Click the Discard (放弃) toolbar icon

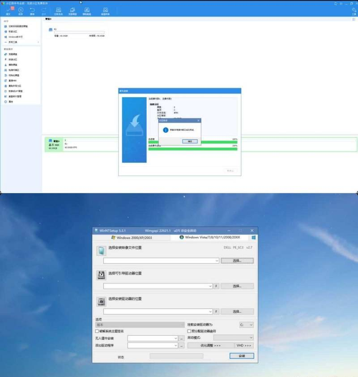pyautogui.click(x=21, y=11)
